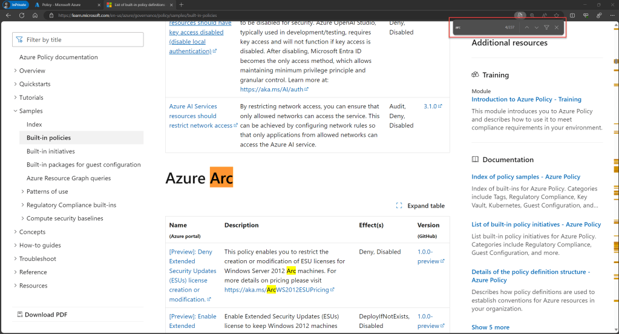This screenshot has width=619, height=334.
Task: Refresh the page in browser
Action: [22, 15]
